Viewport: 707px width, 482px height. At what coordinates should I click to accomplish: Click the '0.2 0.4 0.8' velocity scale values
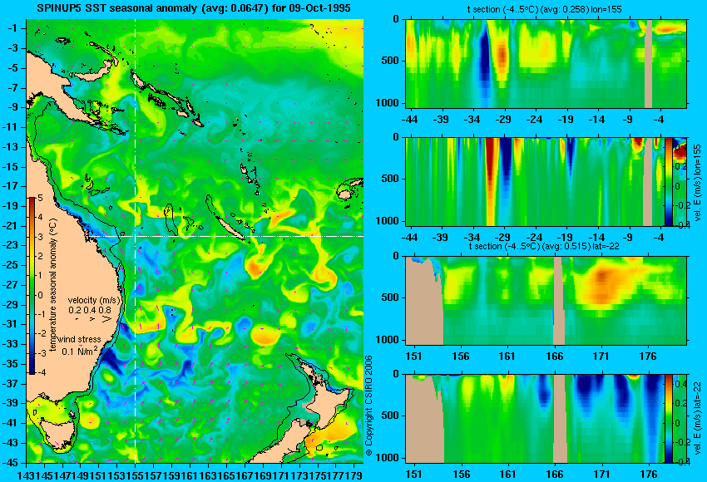(90, 310)
